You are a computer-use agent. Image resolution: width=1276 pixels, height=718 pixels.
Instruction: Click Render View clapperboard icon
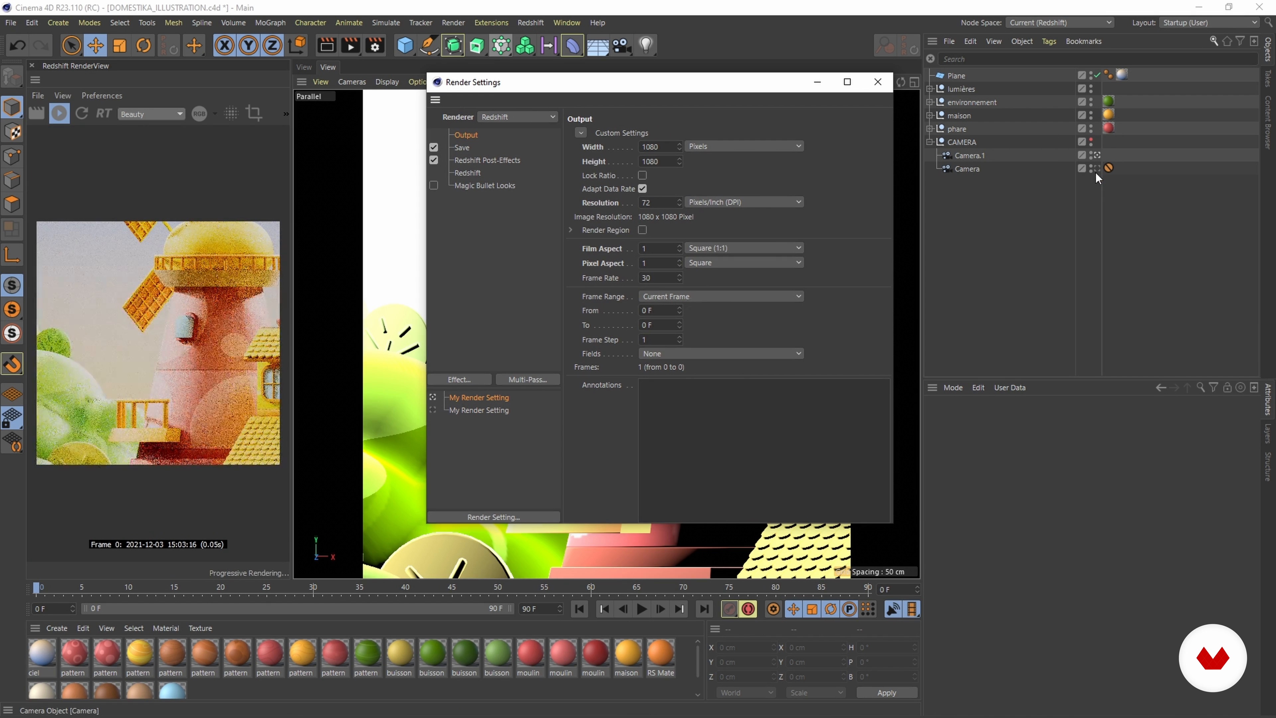[326, 46]
